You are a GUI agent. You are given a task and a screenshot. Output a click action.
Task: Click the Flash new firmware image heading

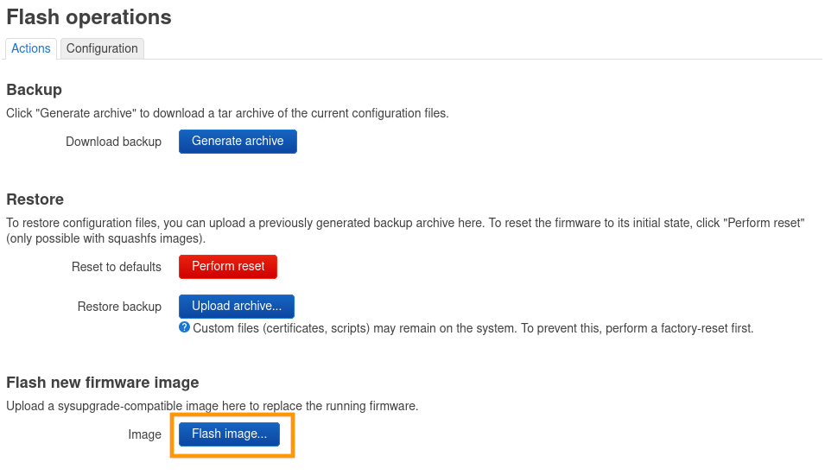(103, 383)
